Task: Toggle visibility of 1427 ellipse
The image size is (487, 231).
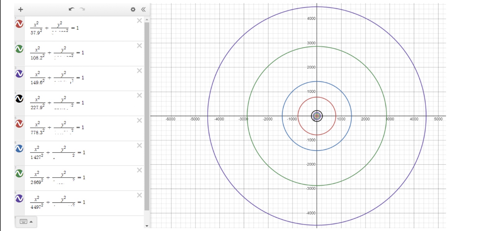Action: pyautogui.click(x=19, y=149)
